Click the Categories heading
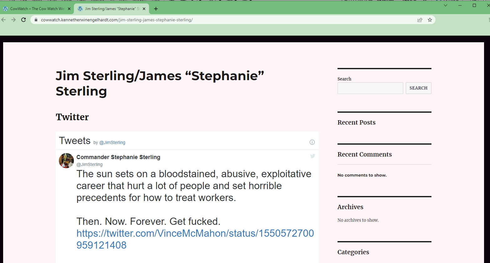 (353, 252)
